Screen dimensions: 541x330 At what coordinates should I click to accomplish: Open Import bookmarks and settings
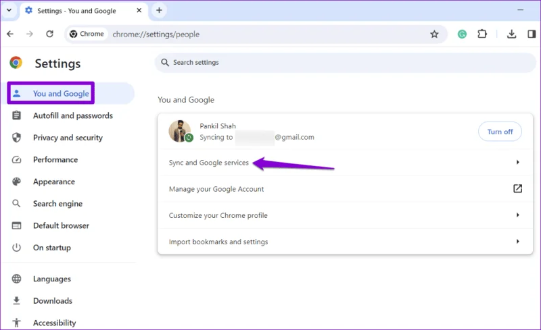[x=345, y=242]
